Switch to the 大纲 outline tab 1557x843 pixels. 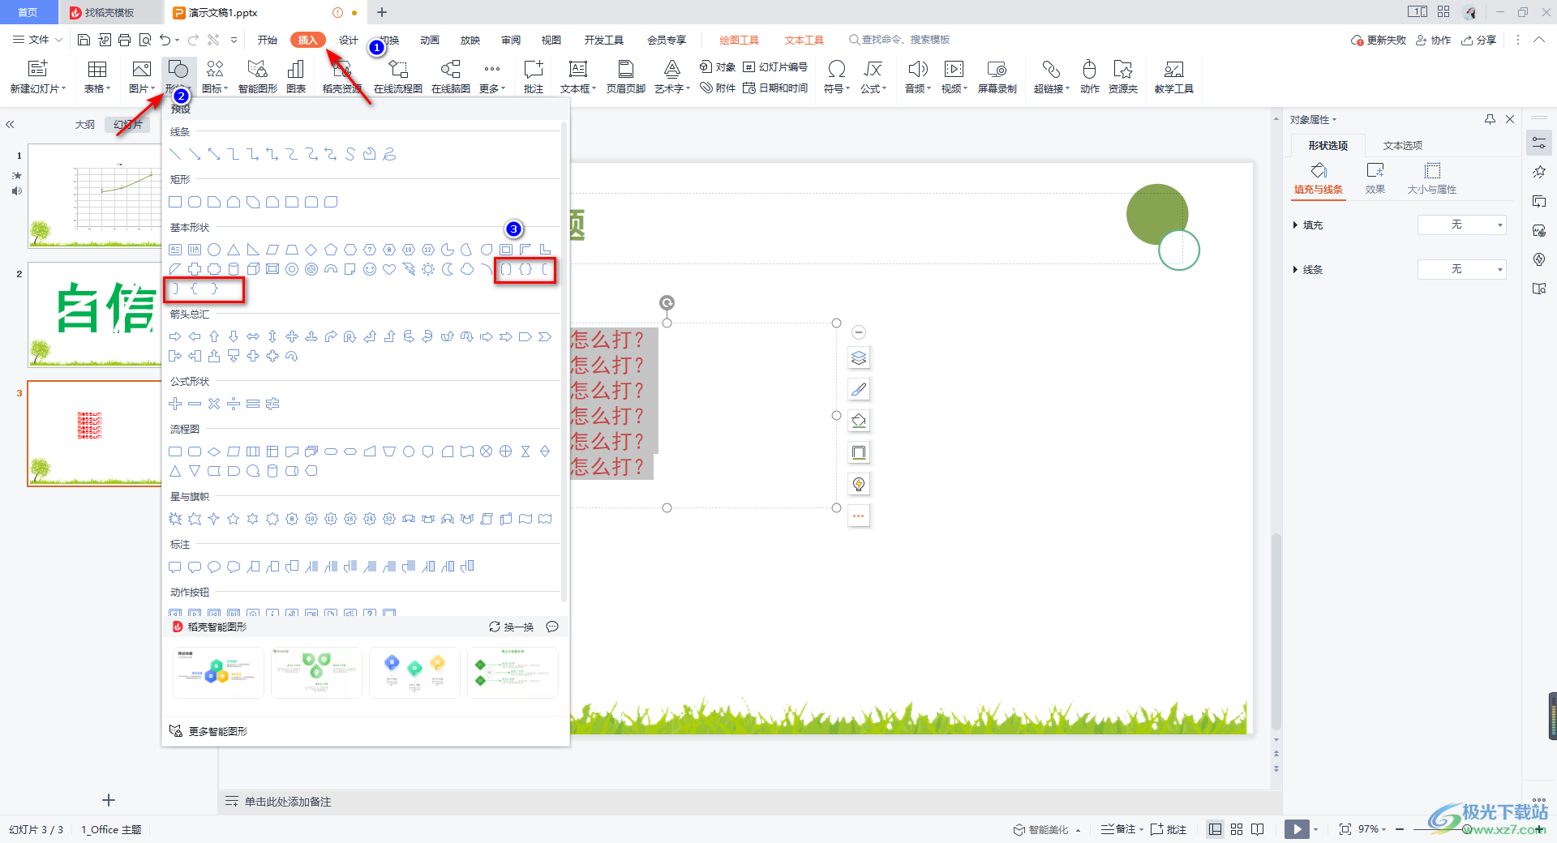pyautogui.click(x=85, y=124)
